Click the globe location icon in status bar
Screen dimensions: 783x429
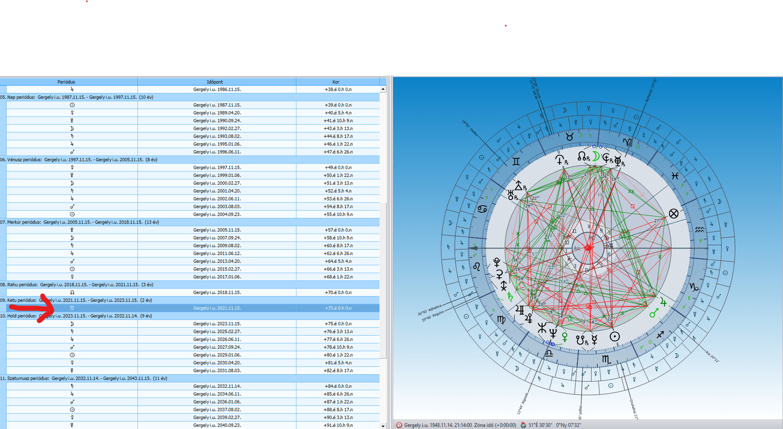click(x=523, y=425)
